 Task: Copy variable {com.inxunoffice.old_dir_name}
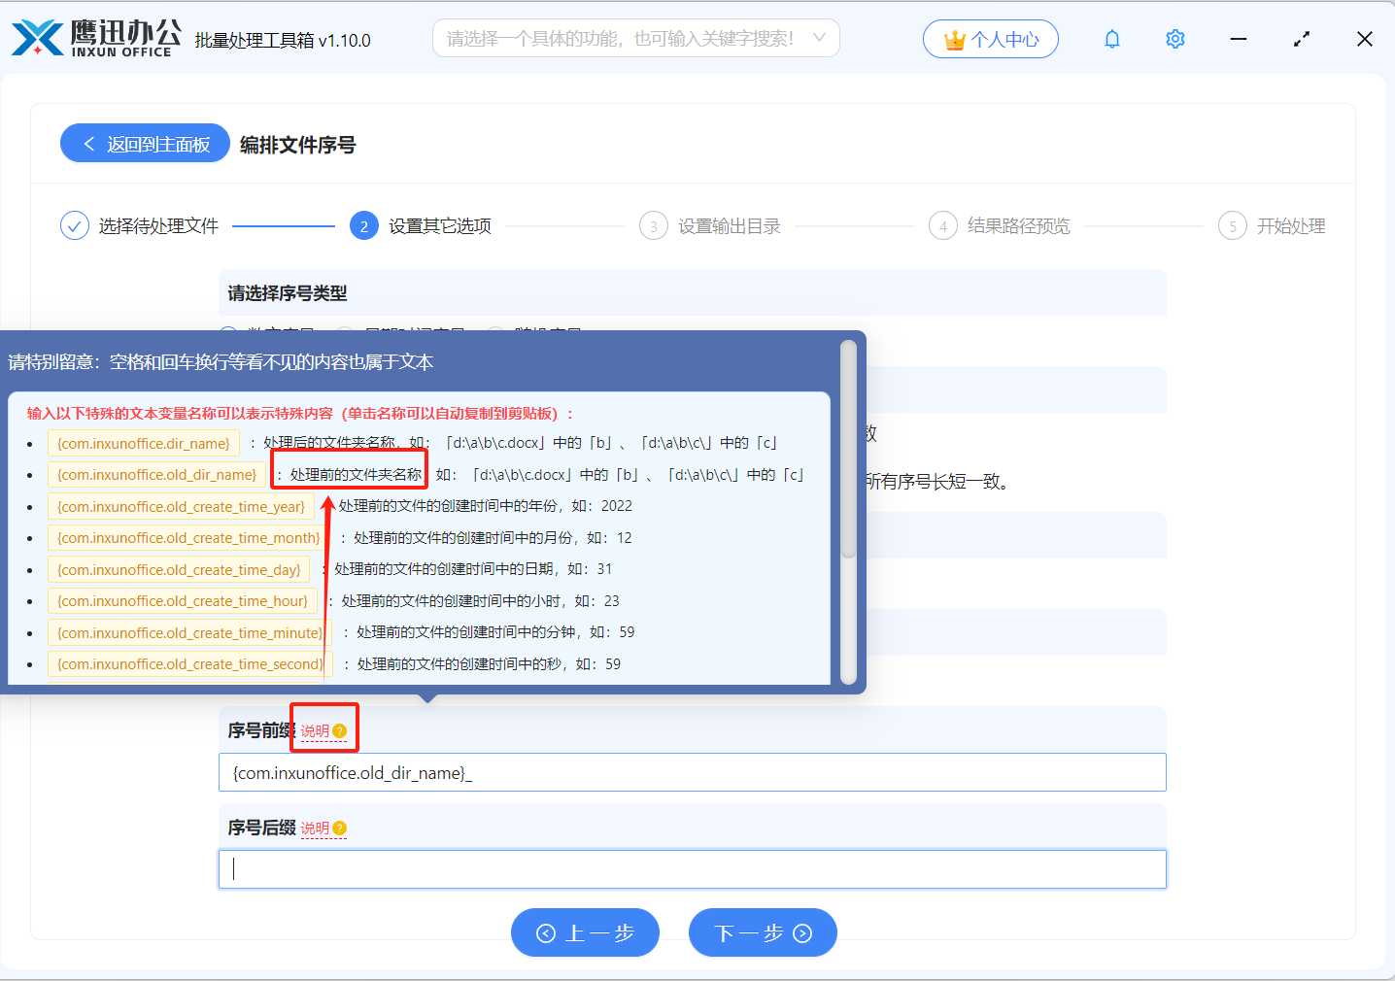click(156, 475)
